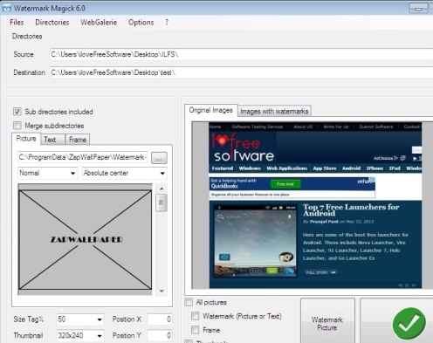The image size is (433, 343).
Task: Click the green checkmark apply button
Action: [409, 323]
